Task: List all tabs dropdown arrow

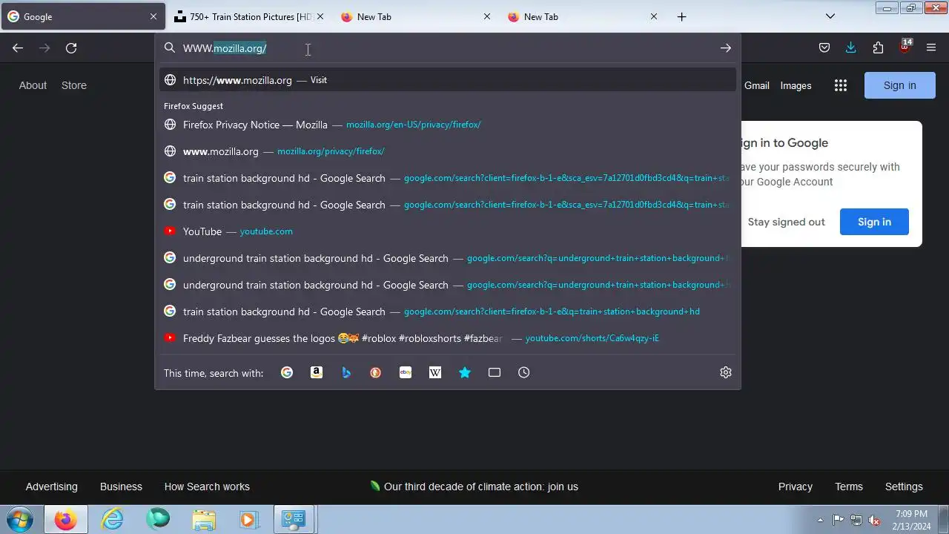Action: click(830, 16)
